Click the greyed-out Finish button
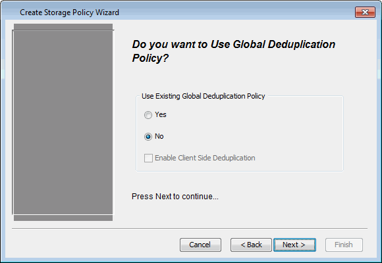The image size is (382, 263). pyautogui.click(x=344, y=245)
